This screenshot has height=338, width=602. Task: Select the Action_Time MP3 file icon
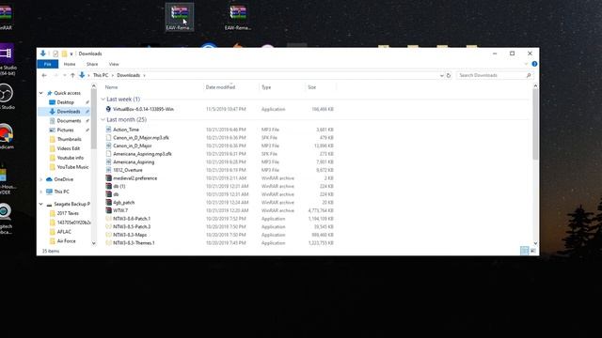click(109, 130)
